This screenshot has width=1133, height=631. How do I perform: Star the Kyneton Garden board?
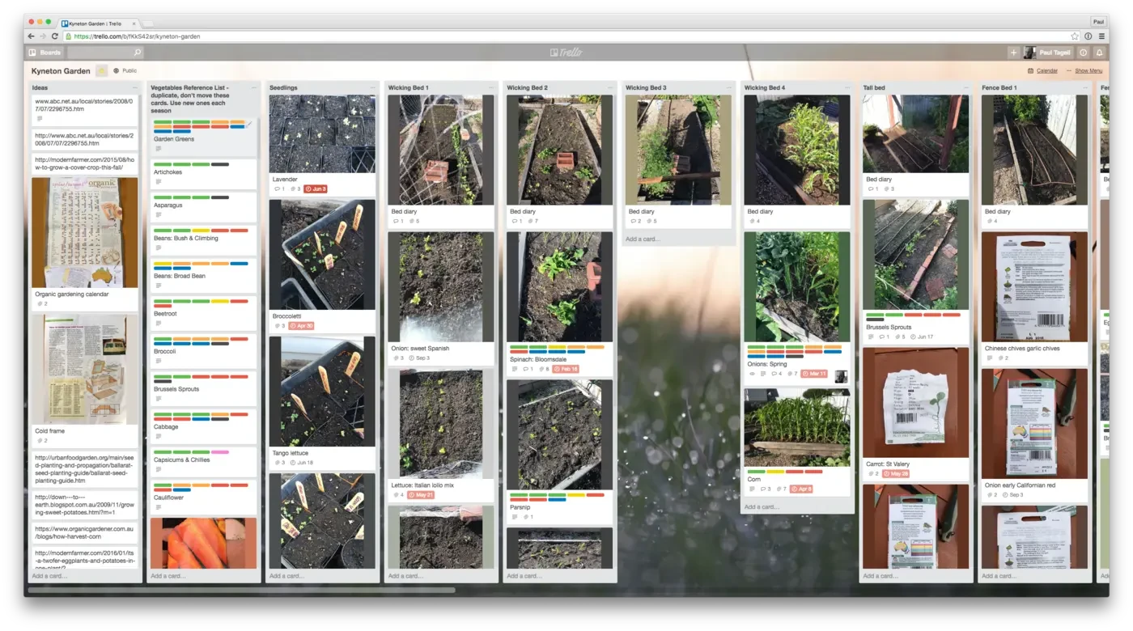tap(101, 71)
